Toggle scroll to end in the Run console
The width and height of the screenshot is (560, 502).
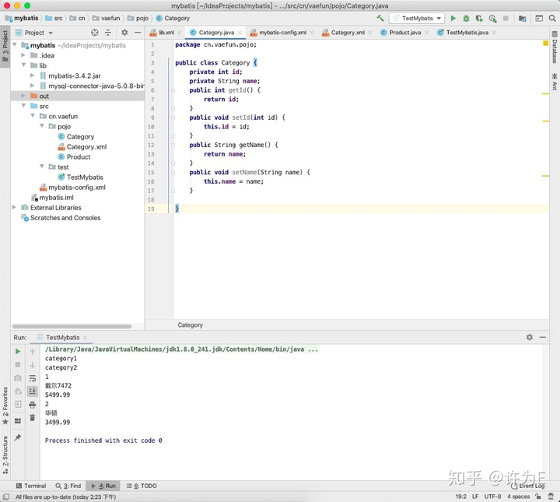[x=32, y=391]
